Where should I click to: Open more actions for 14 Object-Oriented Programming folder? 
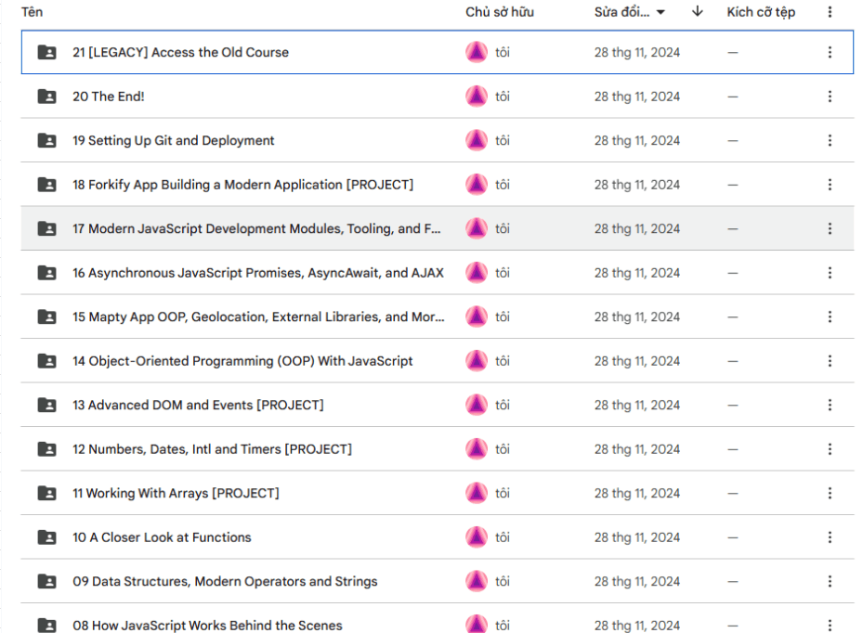click(x=830, y=361)
